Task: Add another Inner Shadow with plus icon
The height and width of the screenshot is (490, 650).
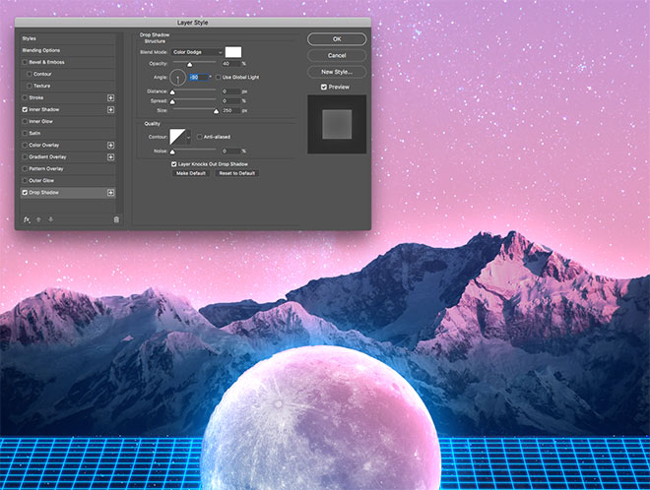Action: [x=110, y=110]
